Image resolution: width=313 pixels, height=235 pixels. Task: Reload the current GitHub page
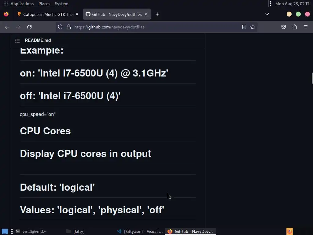[29, 27]
